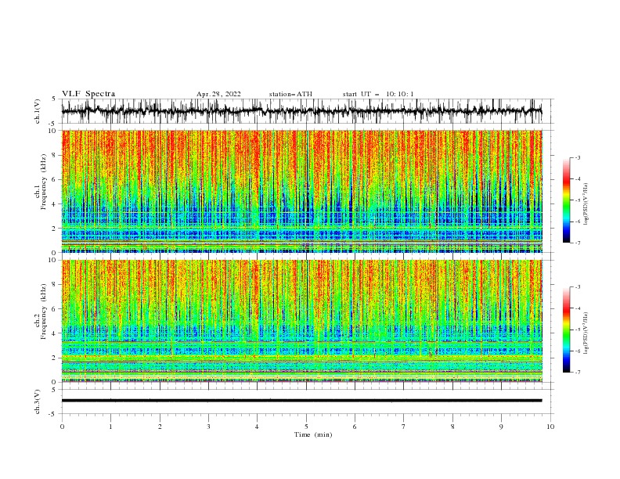Viewport: 620px width, 479px height.
Task: Click the '-7' label on lower colorbar
Action: point(577,372)
